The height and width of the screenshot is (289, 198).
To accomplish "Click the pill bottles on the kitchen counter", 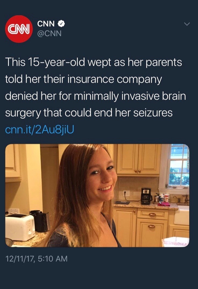I will click(162, 198).
